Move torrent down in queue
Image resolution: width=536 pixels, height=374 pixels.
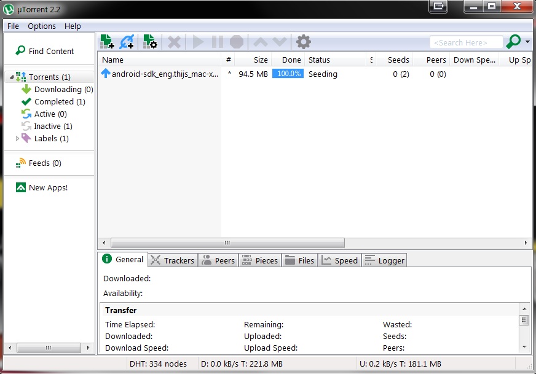coord(280,42)
